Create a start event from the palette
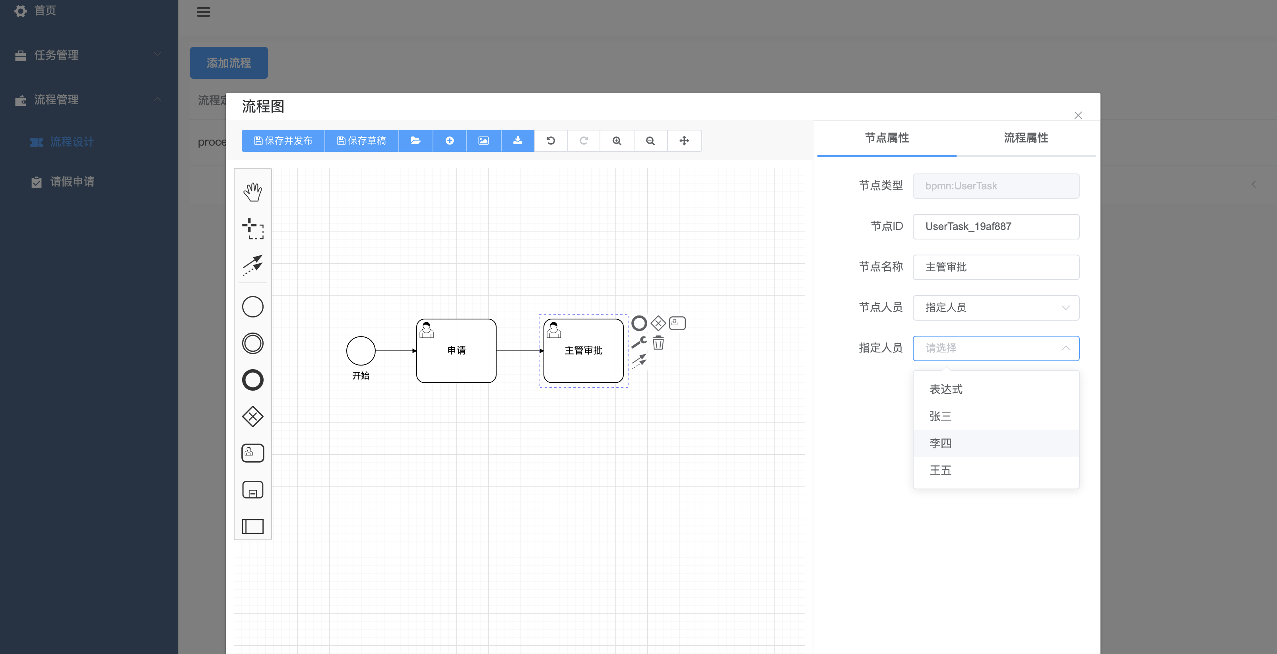 click(x=253, y=306)
